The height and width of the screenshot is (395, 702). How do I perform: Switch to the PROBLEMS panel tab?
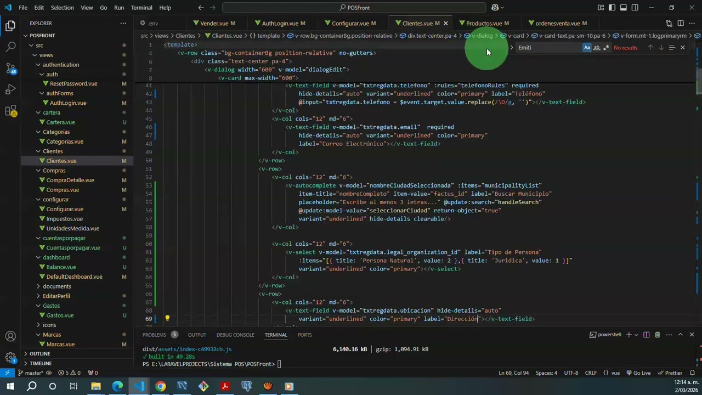coord(154,335)
